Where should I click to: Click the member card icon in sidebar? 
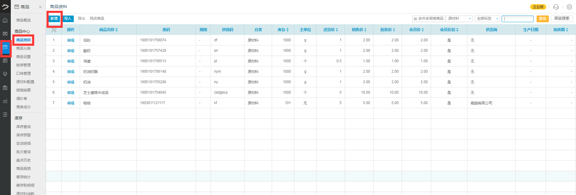tap(5, 61)
